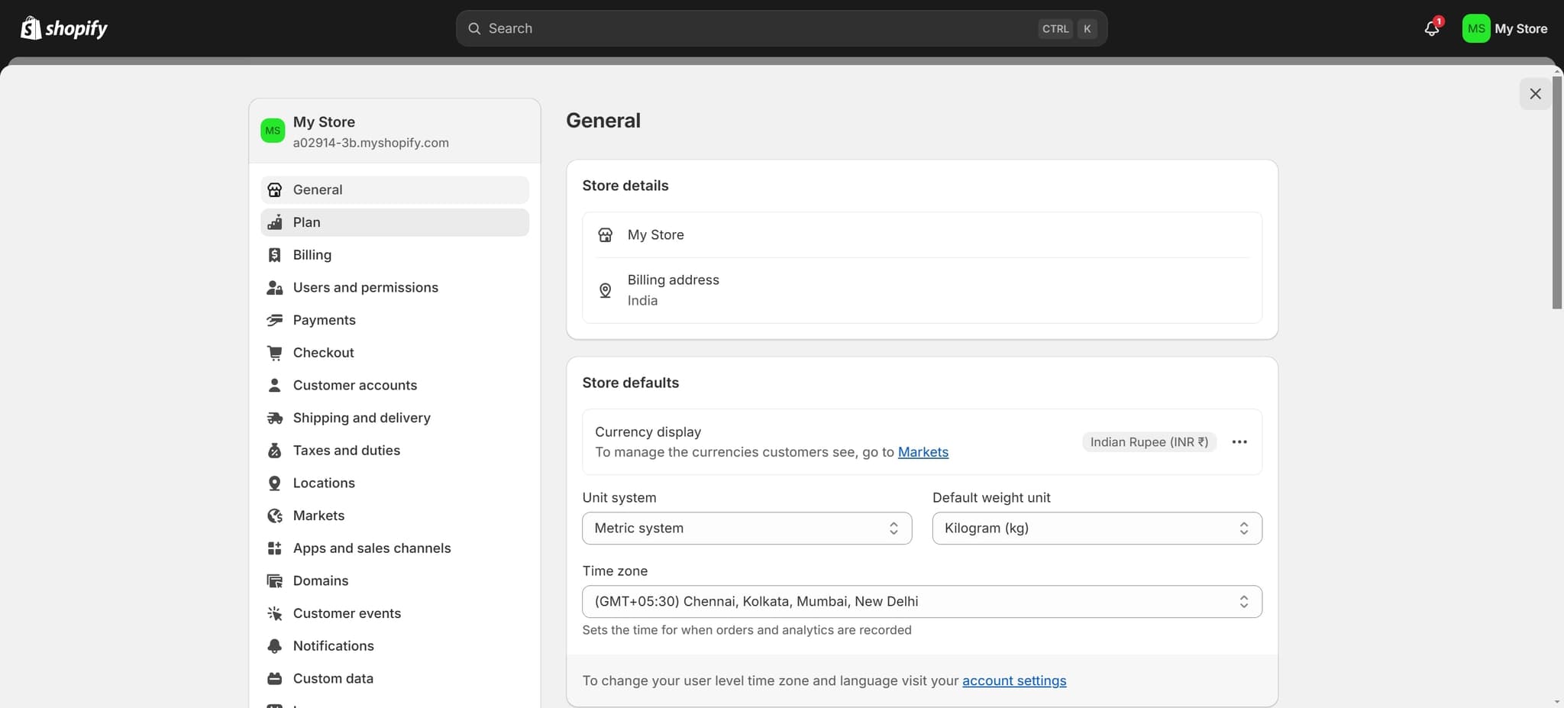The width and height of the screenshot is (1564, 708).
Task: Click the Billing address pin icon
Action: click(604, 290)
